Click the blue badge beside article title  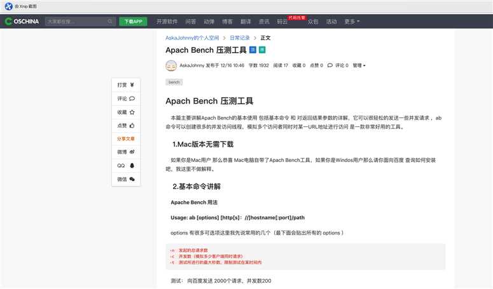[x=253, y=50]
